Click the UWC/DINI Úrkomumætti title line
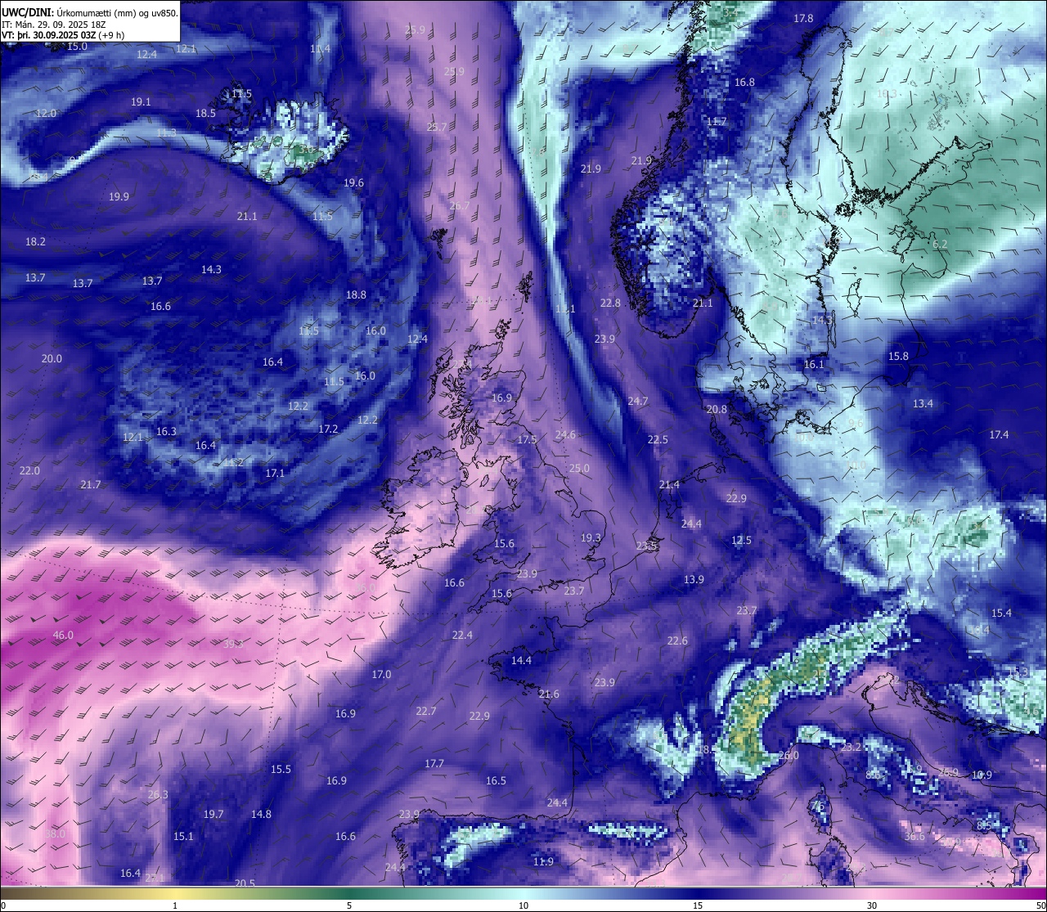Screen dimensions: 1047x912 (90, 12)
